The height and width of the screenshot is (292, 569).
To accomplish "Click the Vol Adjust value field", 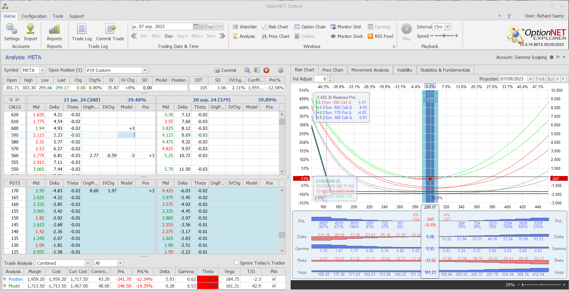I will [x=321, y=79].
